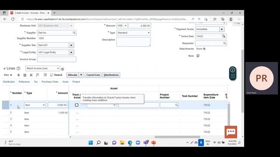The width and height of the screenshot is (280, 157).
Task: Click the Allocate button
Action: [73, 75]
